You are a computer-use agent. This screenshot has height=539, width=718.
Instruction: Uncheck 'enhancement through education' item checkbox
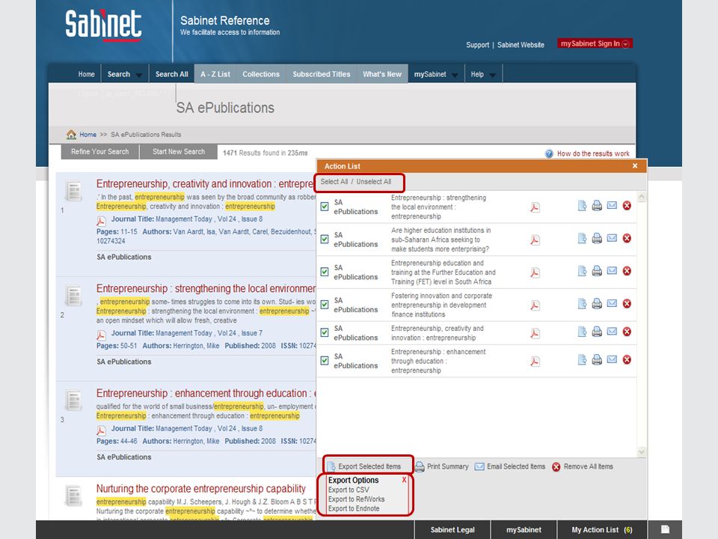325,360
